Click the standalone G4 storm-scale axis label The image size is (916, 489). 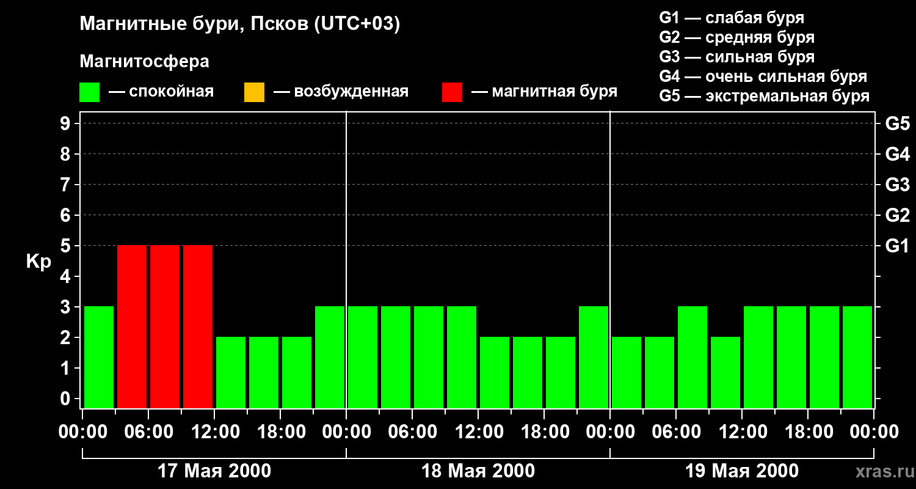[x=897, y=155]
